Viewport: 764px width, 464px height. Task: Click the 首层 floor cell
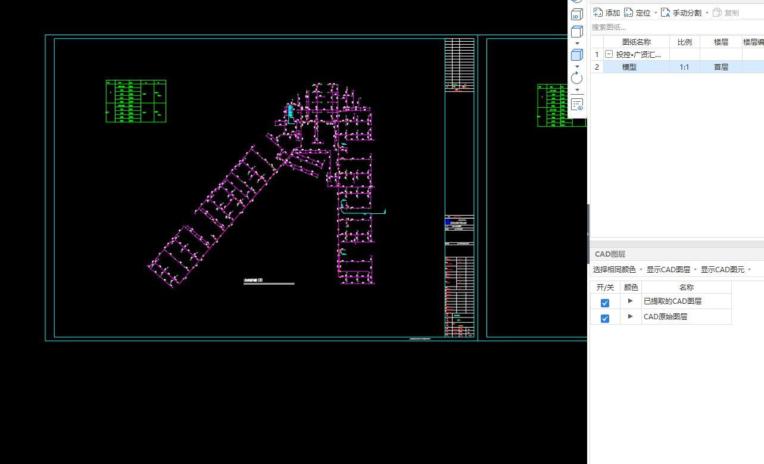coord(721,67)
